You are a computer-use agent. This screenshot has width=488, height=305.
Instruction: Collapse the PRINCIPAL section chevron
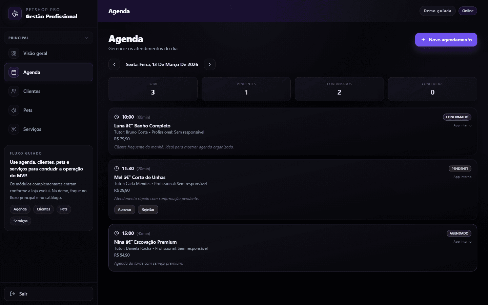[x=87, y=38]
